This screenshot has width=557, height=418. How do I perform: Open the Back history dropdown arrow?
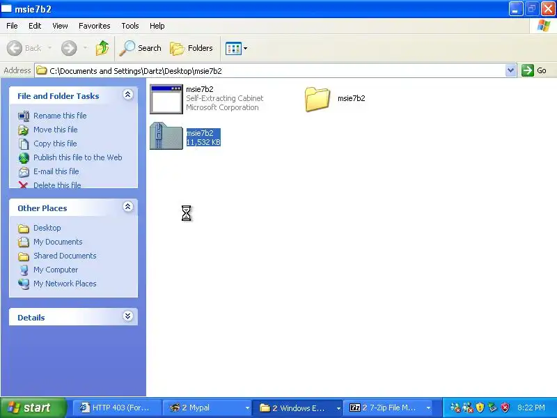coord(49,47)
